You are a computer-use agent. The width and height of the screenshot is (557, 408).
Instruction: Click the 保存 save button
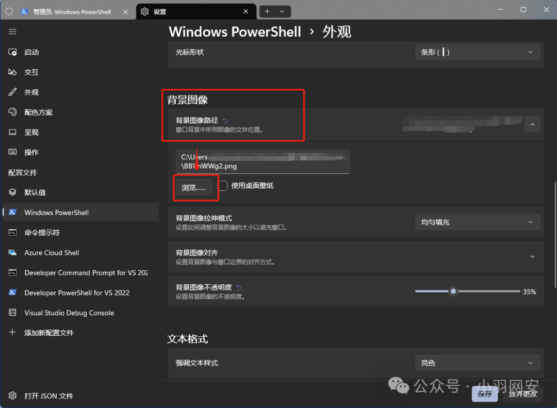tap(484, 394)
